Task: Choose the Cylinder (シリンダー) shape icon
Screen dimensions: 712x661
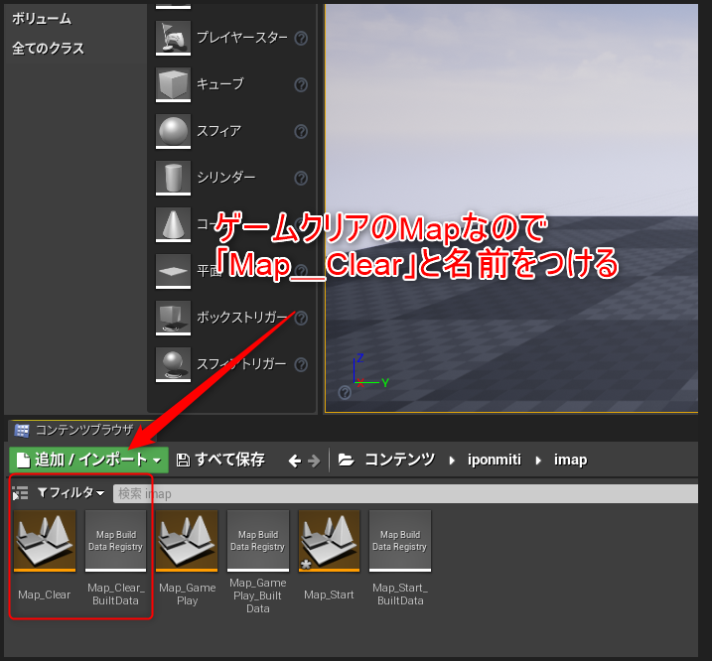Action: 173,178
